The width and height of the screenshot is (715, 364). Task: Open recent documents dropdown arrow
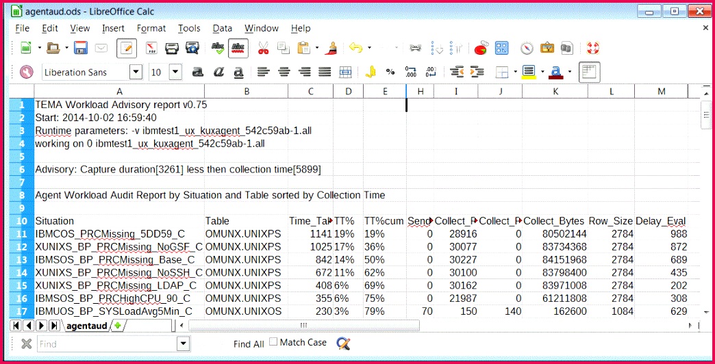(x=66, y=47)
